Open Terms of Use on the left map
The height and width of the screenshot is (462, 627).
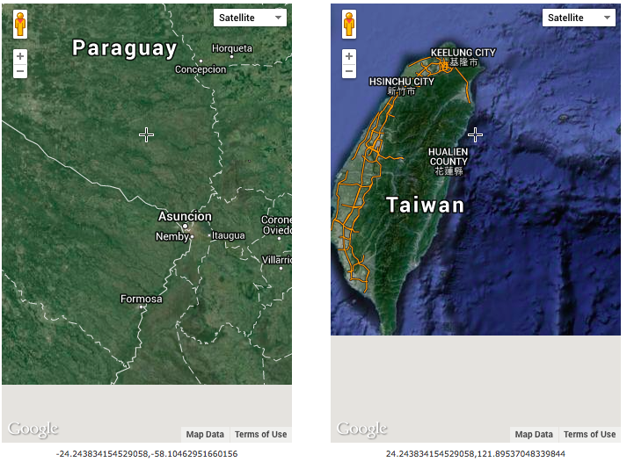click(260, 435)
